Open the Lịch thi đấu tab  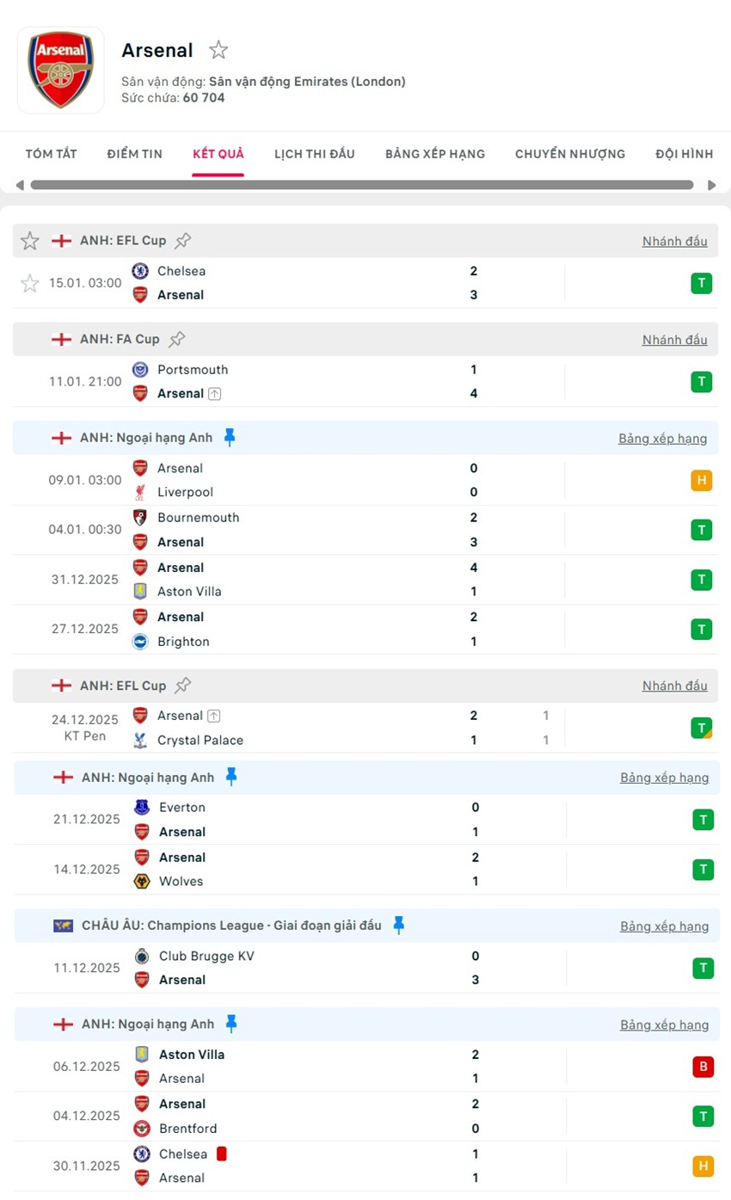click(315, 154)
